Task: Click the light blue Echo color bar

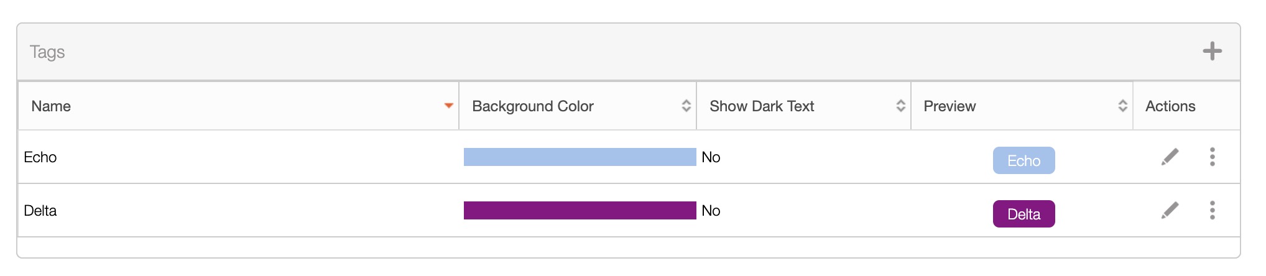Action: click(x=580, y=157)
